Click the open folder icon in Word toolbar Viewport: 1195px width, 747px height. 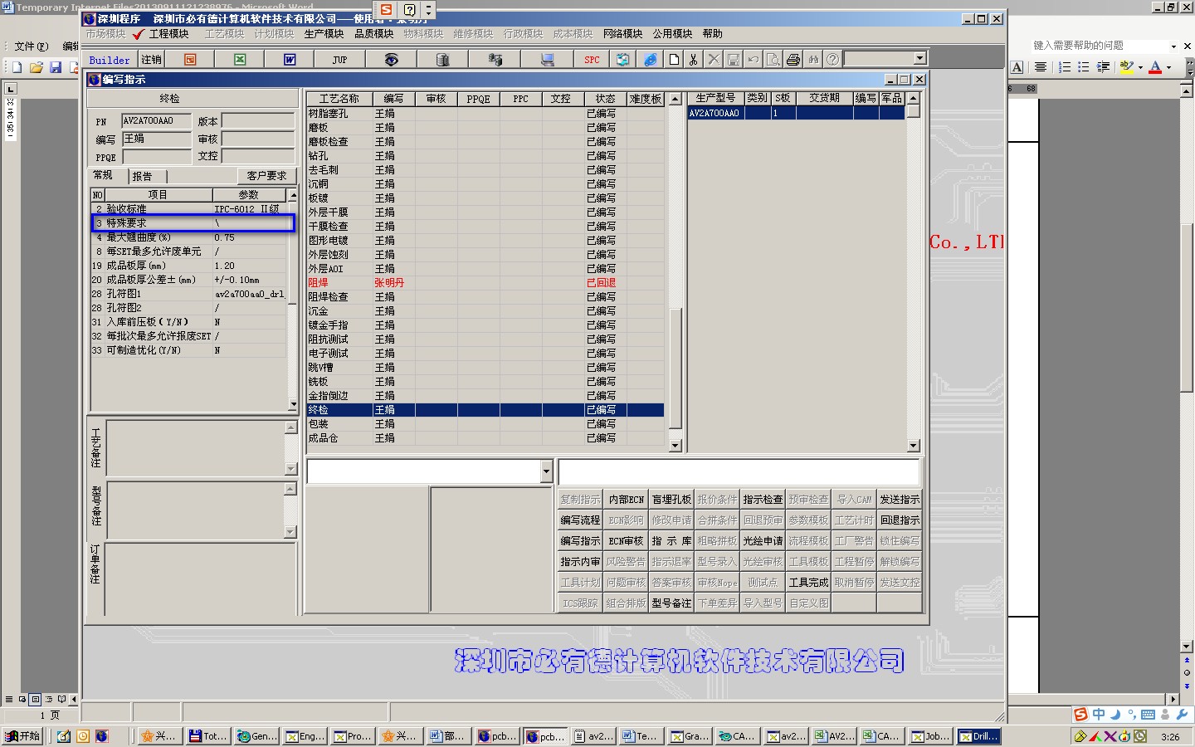click(x=36, y=67)
